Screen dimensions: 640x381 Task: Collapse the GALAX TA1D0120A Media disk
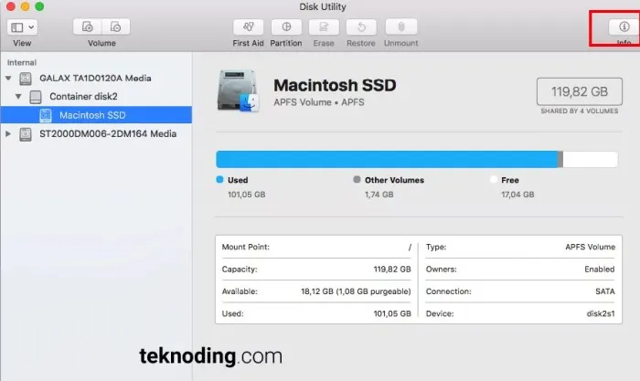pos(8,78)
